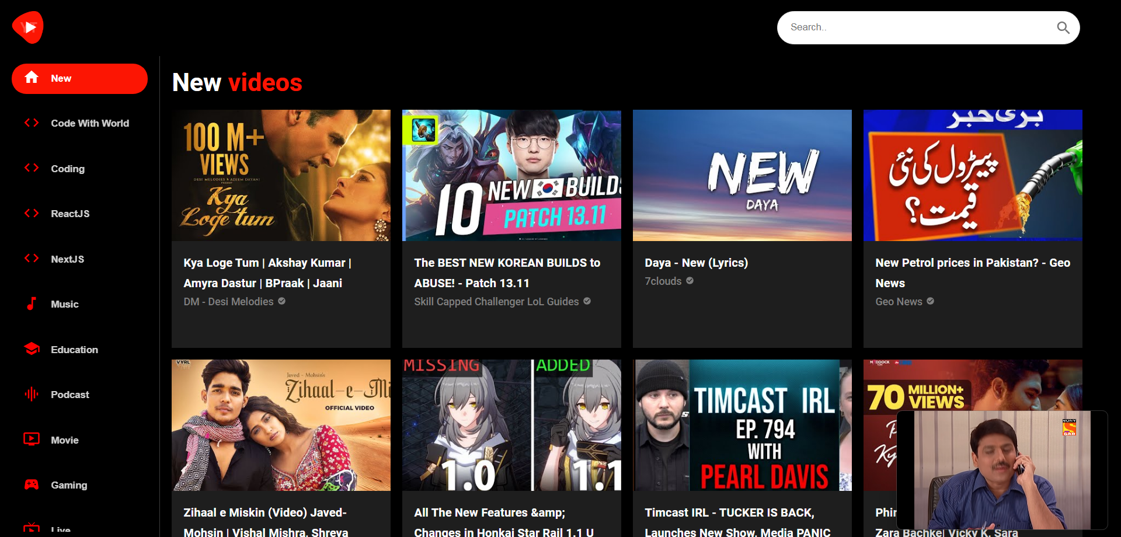Click the floating mini player video
Image resolution: width=1121 pixels, height=537 pixels.
click(1002, 470)
